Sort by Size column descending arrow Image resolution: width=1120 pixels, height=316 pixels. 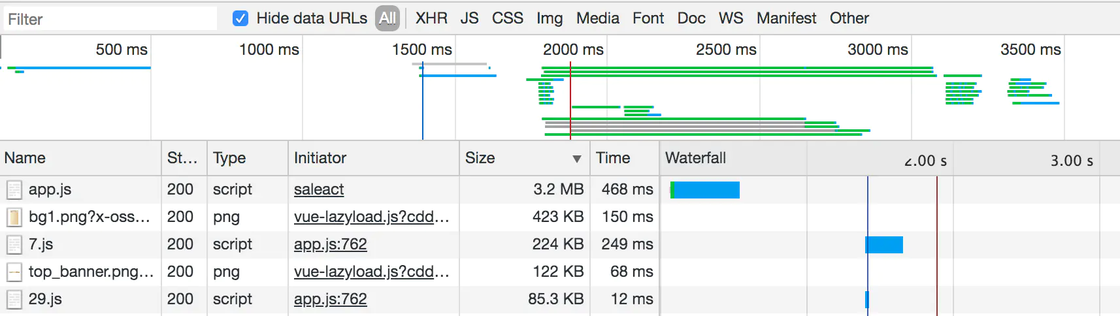coord(576,159)
